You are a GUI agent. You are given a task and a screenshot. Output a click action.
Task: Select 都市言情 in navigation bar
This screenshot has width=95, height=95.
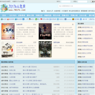30,15
